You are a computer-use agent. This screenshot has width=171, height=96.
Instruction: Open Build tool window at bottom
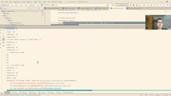click(x=58, y=93)
